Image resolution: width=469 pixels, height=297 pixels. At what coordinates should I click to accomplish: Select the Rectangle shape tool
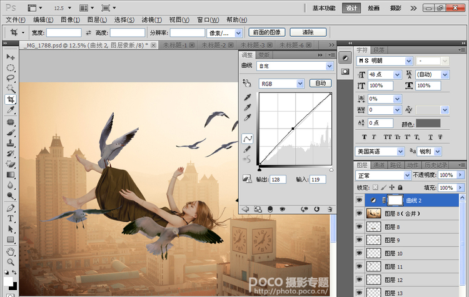[11, 240]
